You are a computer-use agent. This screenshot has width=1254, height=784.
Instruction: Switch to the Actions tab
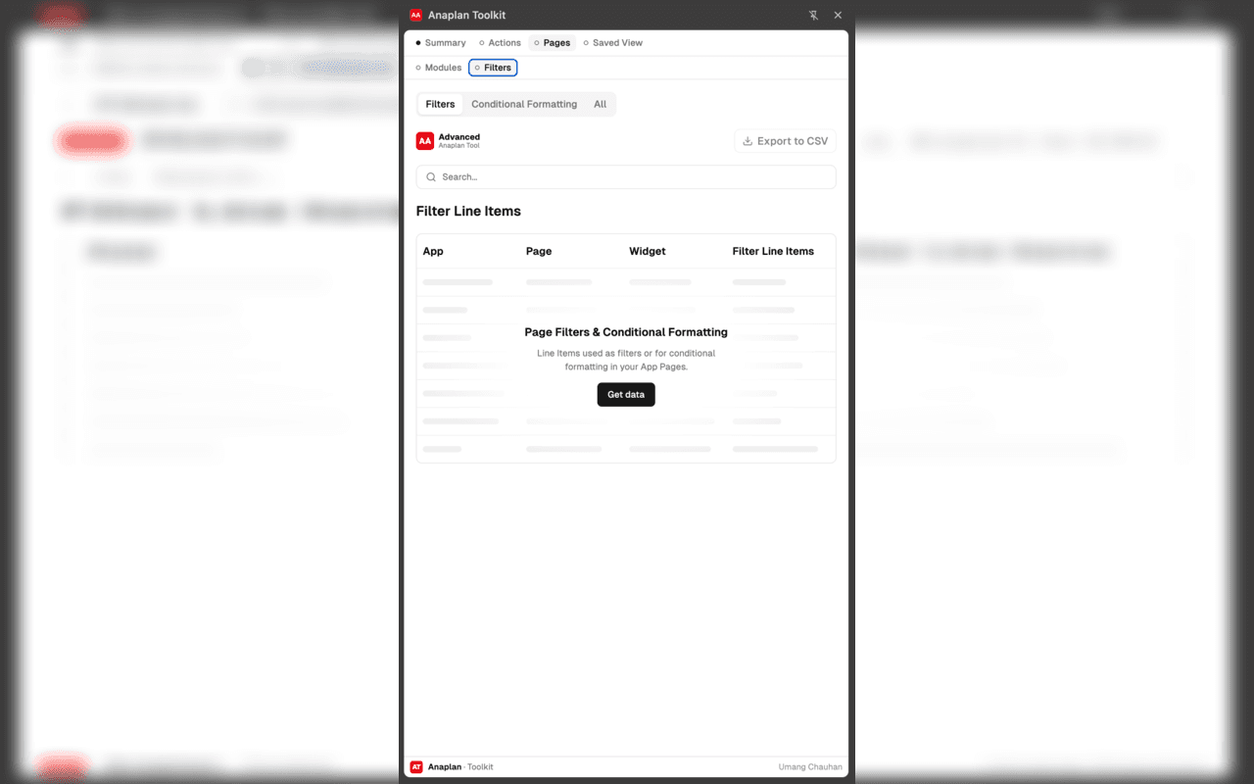pos(500,43)
